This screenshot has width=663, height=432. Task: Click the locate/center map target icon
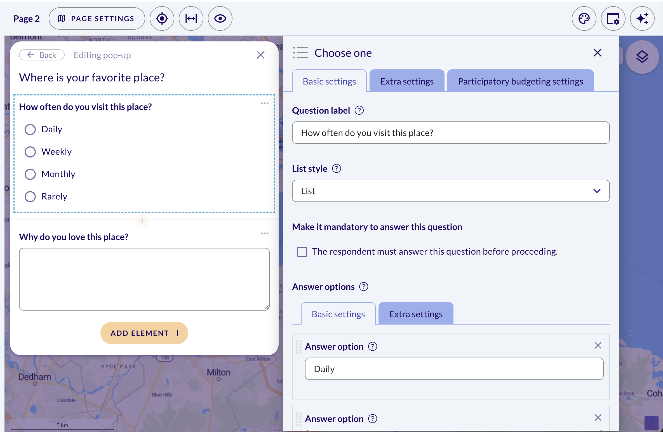pos(162,18)
